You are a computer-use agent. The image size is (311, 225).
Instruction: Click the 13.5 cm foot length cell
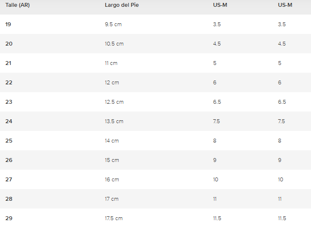tap(114, 121)
